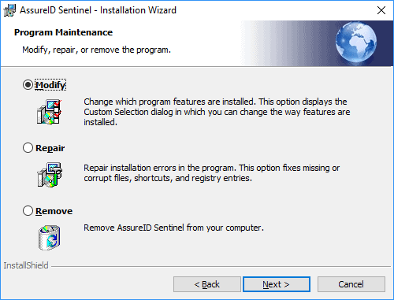Click 'Remove AssureID Sentinel from your computer' text
This screenshot has width=394, height=300.
(173, 228)
